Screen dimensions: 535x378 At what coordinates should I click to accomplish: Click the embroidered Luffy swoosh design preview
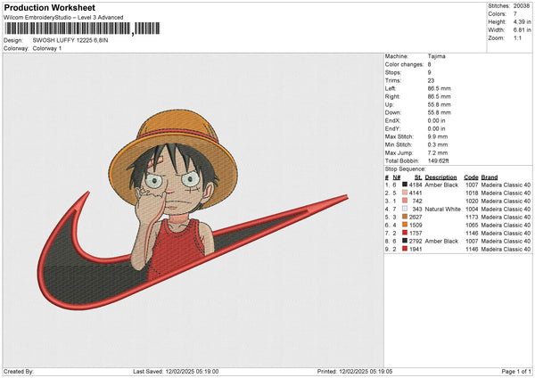193,210
